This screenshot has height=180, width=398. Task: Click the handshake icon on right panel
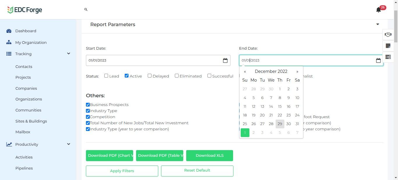coord(388,35)
